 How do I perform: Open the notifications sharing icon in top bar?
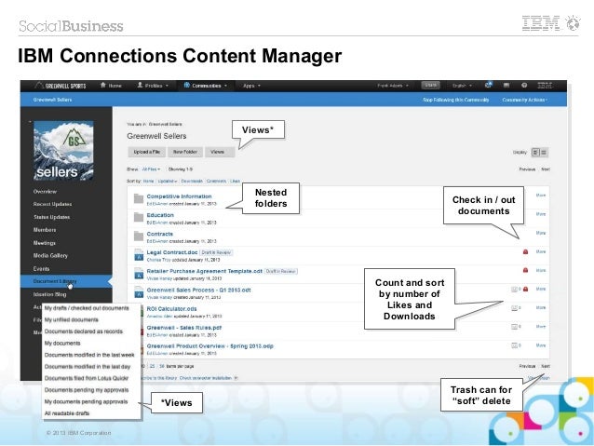coord(489,85)
